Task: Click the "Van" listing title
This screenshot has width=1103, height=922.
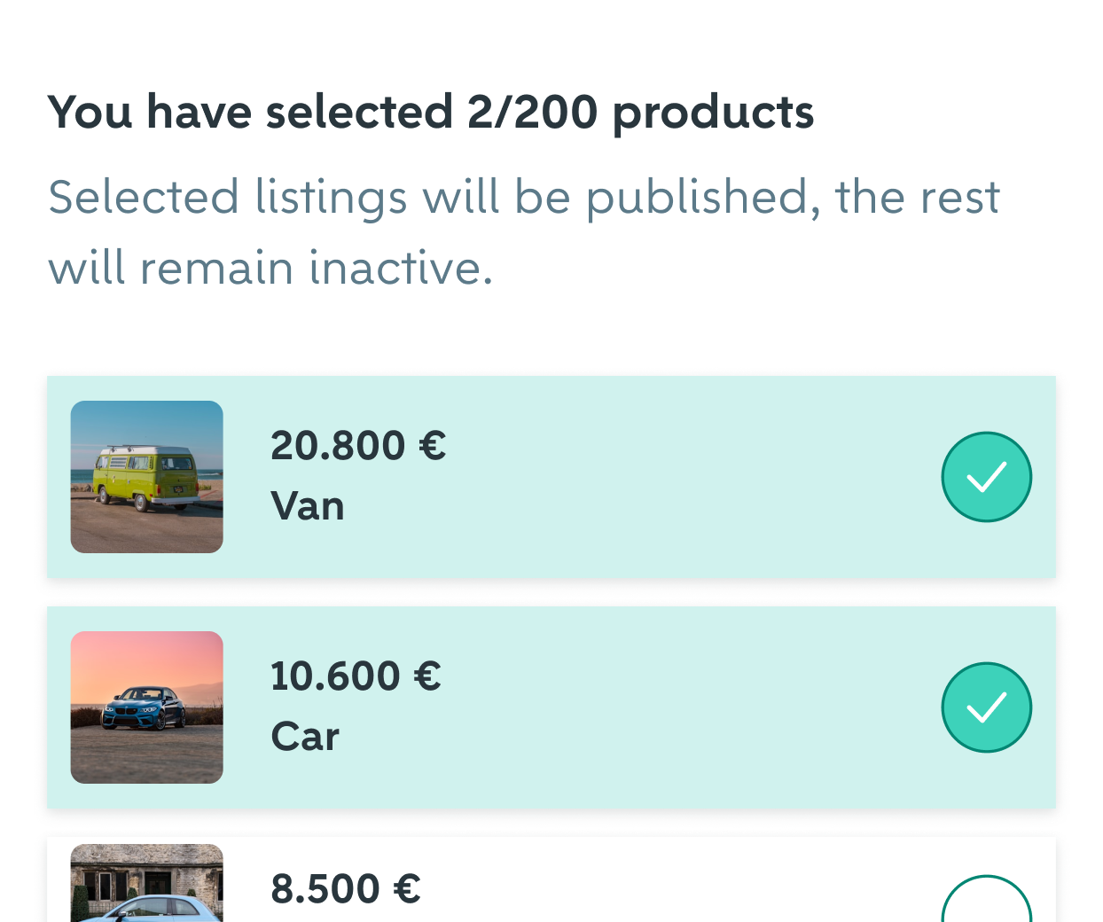Action: point(308,506)
